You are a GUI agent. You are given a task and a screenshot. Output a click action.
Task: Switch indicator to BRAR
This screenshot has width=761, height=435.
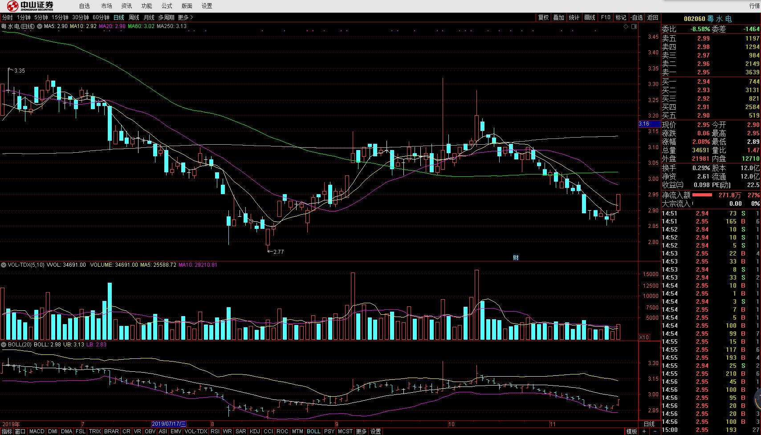(111, 431)
